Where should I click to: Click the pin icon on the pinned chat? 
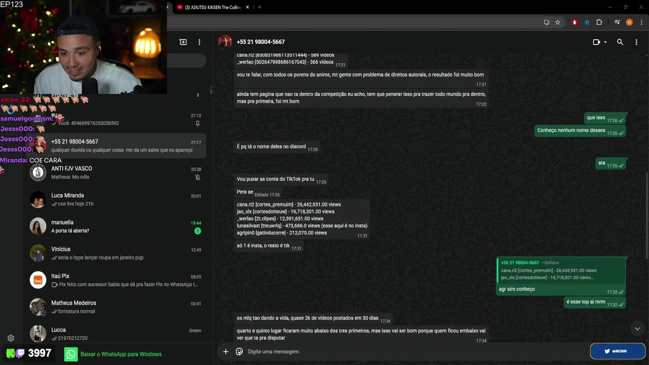[x=198, y=124]
